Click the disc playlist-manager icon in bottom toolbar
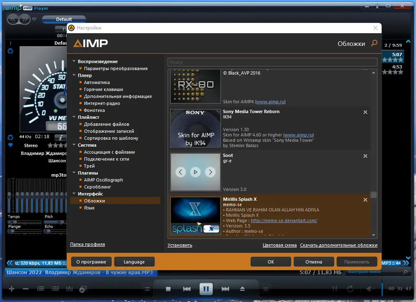 click(x=83, y=289)
